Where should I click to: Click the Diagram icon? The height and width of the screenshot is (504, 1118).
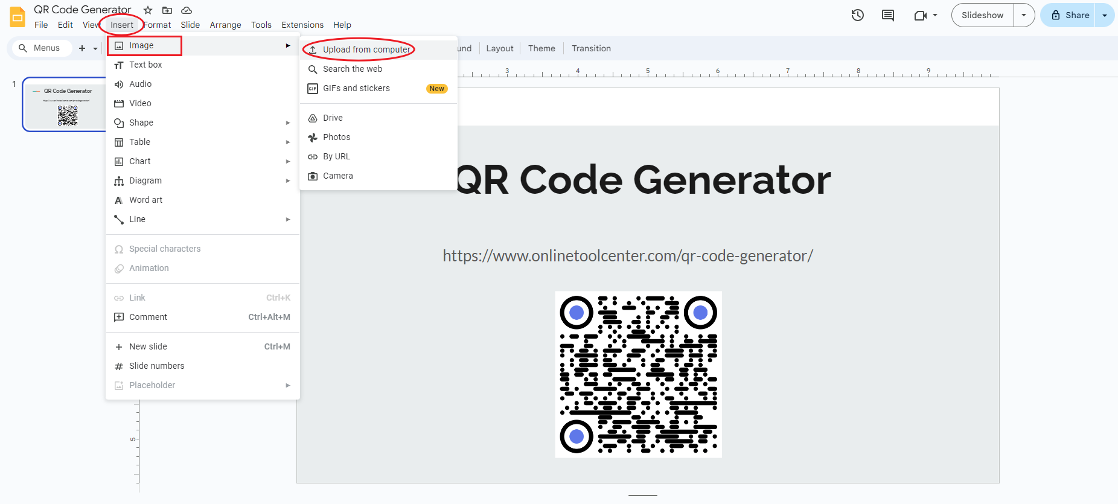pyautogui.click(x=119, y=181)
